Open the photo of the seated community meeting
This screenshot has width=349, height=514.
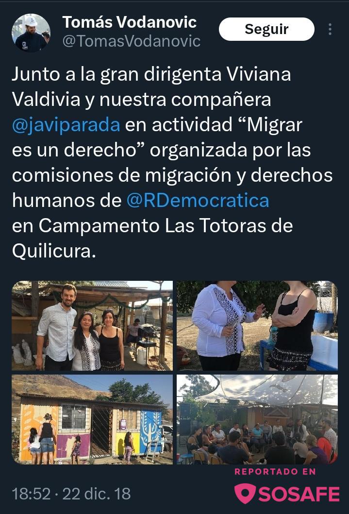(x=257, y=419)
